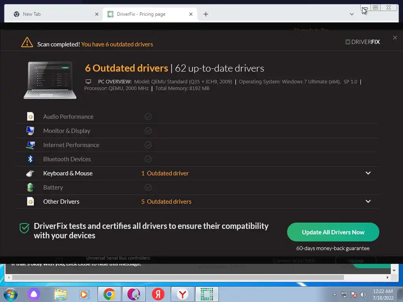Click the 60-days money-back guarantee text
The image size is (403, 302).
333,249
